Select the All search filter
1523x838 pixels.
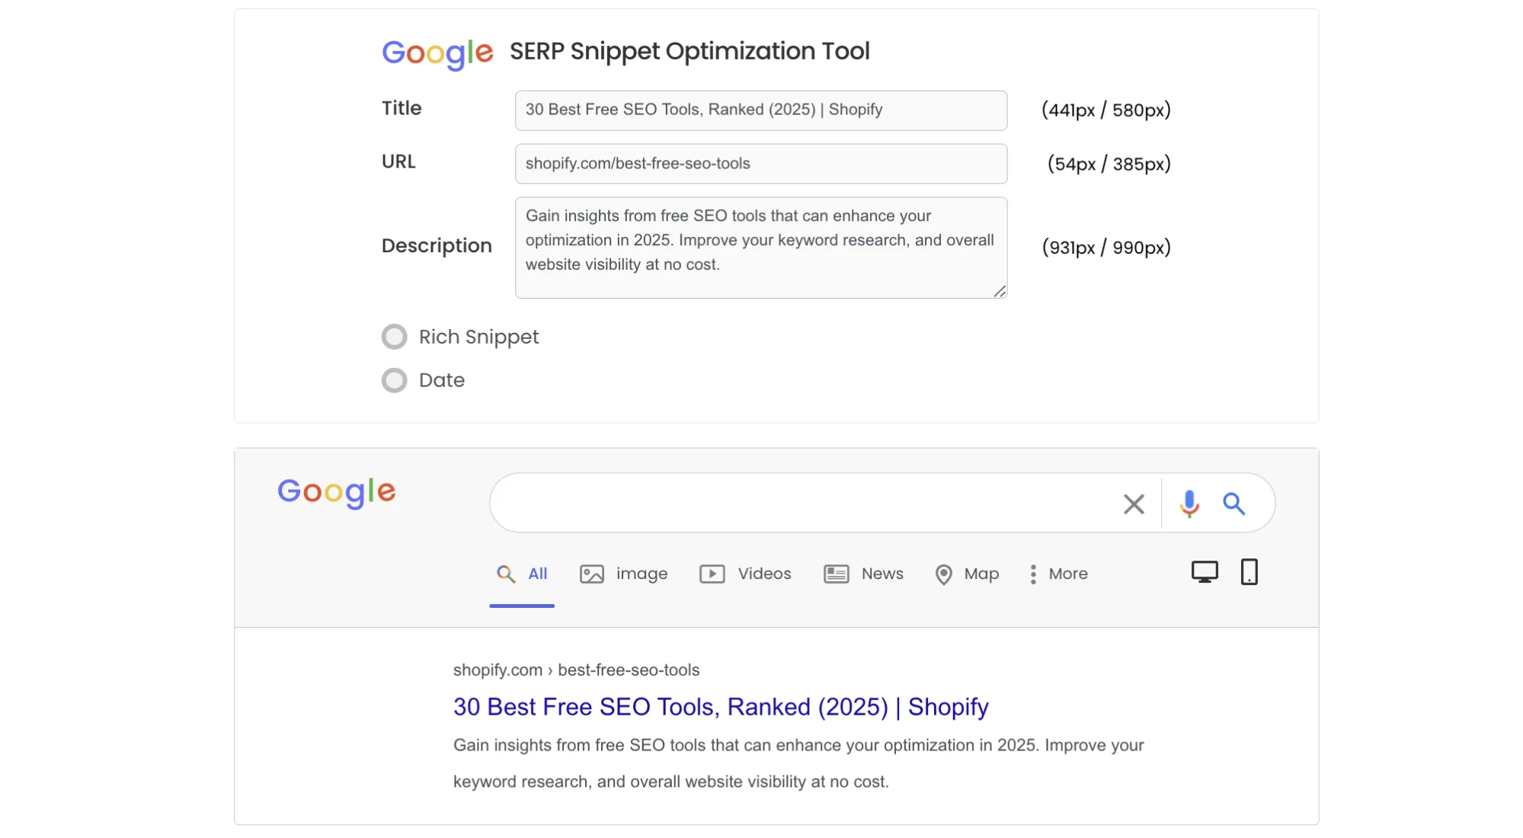pyautogui.click(x=522, y=574)
